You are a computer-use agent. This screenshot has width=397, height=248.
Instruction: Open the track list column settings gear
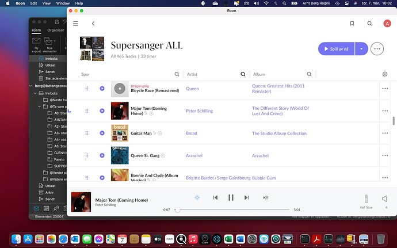click(x=384, y=74)
